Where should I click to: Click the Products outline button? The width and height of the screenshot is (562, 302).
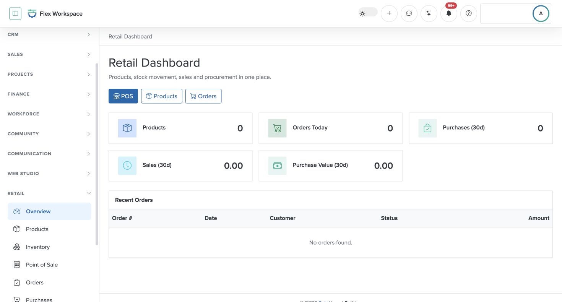(162, 96)
